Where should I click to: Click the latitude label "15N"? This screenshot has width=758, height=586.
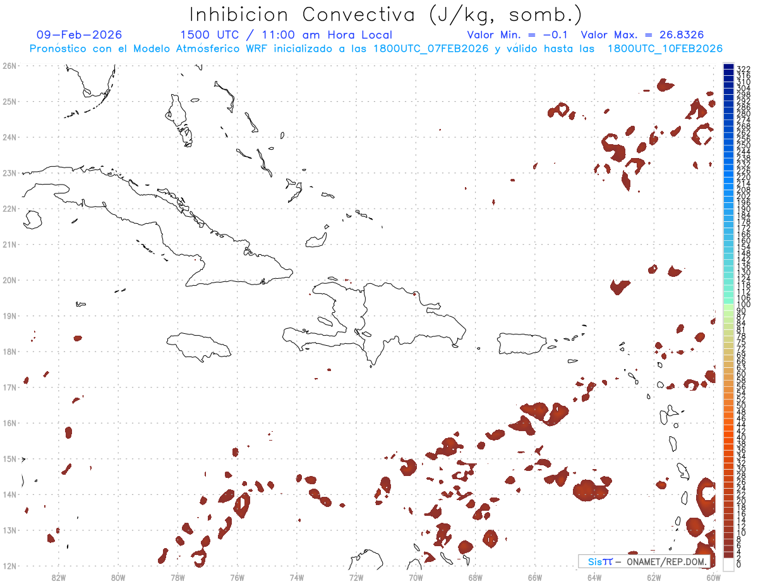9,458
